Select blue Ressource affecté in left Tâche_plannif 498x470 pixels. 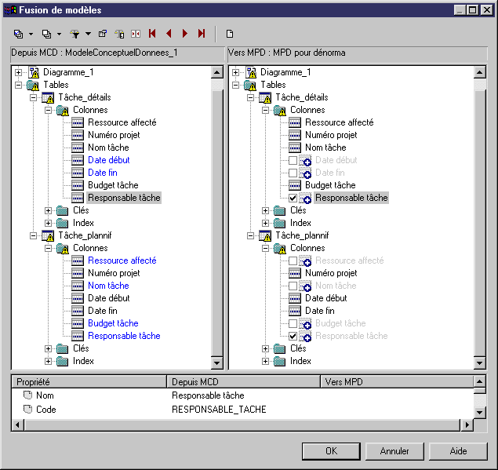(x=122, y=261)
